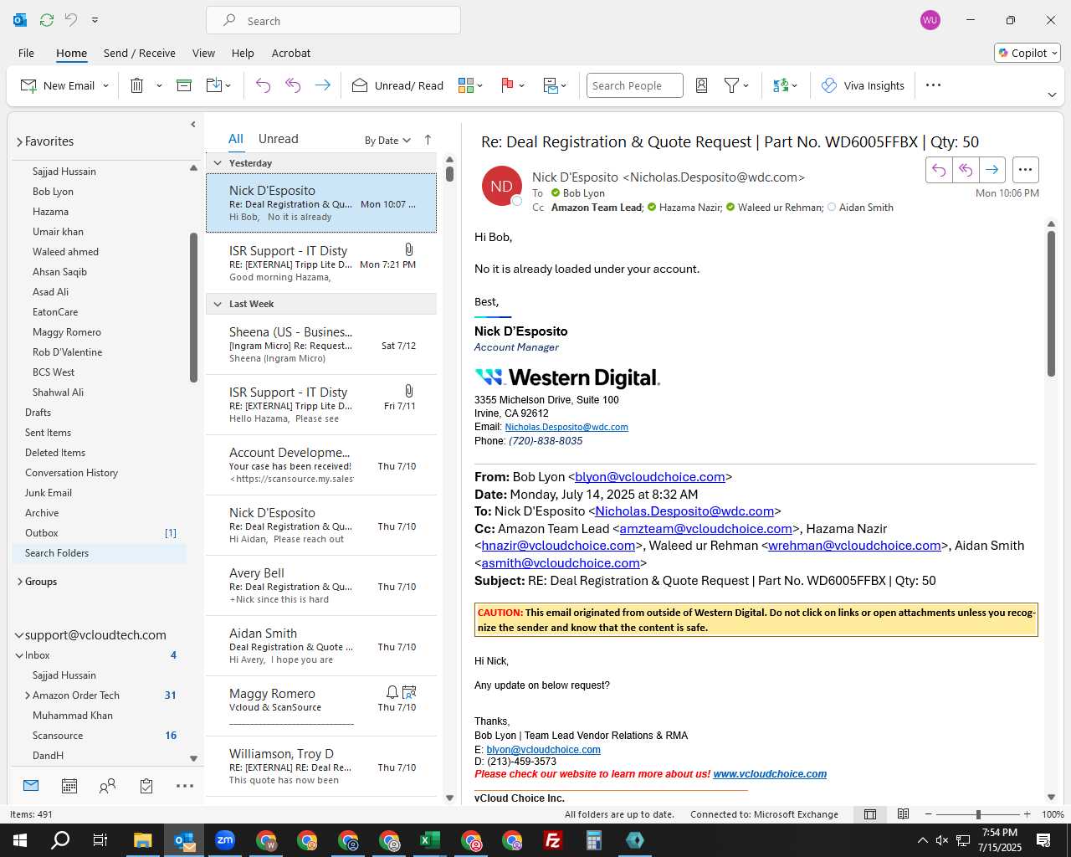Viewport: 1071px width, 857px height.
Task: Click wrehman@vcloudchoice.com address link
Action: click(x=854, y=546)
